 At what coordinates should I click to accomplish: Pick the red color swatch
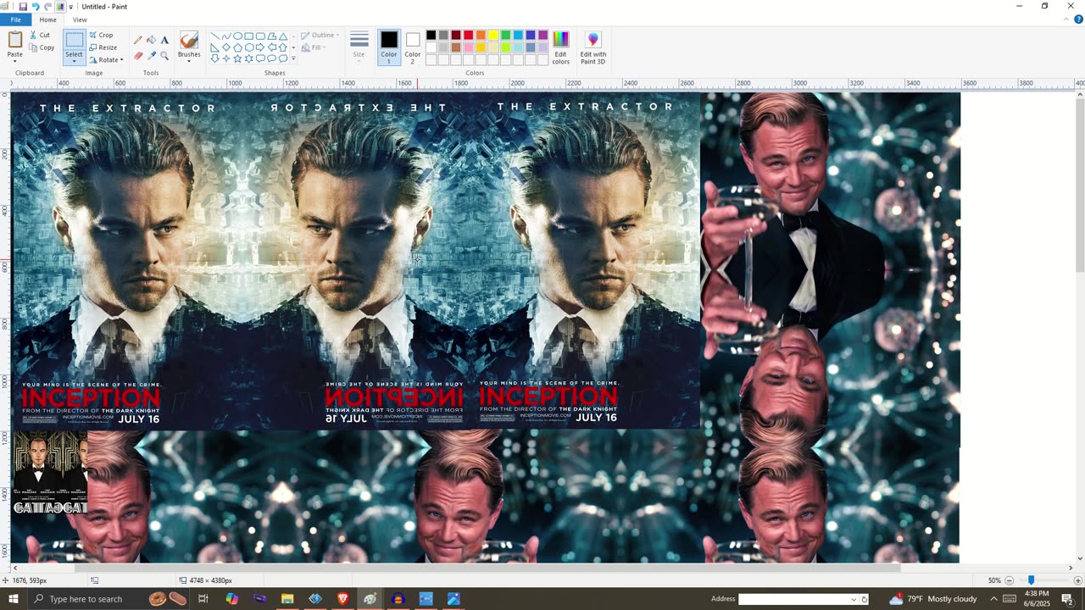[468, 36]
